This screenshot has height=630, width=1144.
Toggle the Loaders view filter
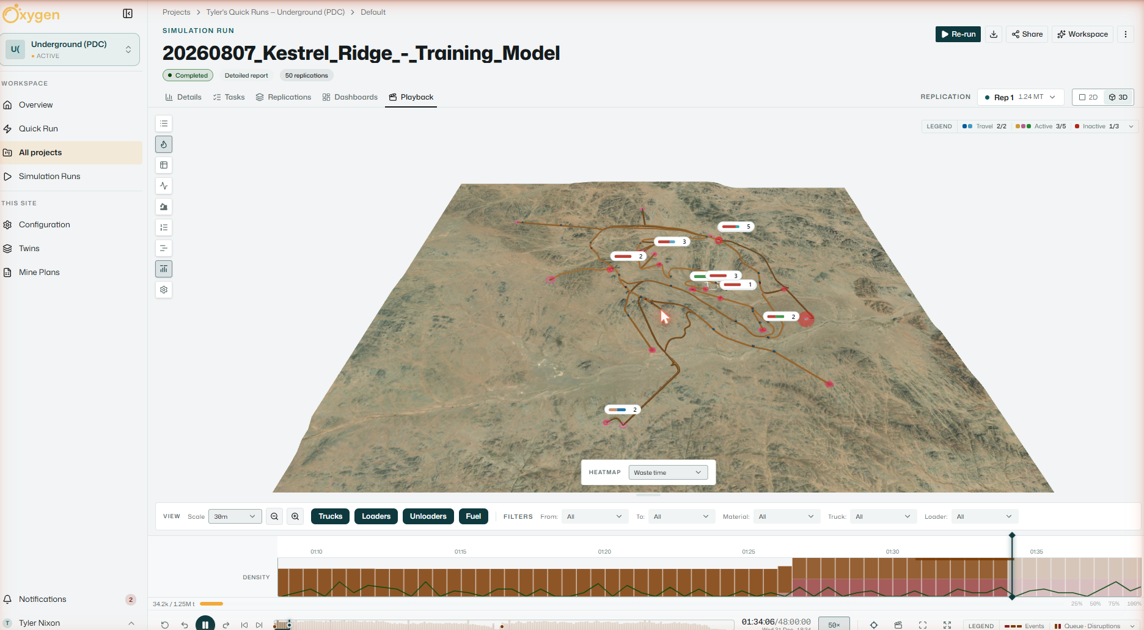[x=376, y=516]
